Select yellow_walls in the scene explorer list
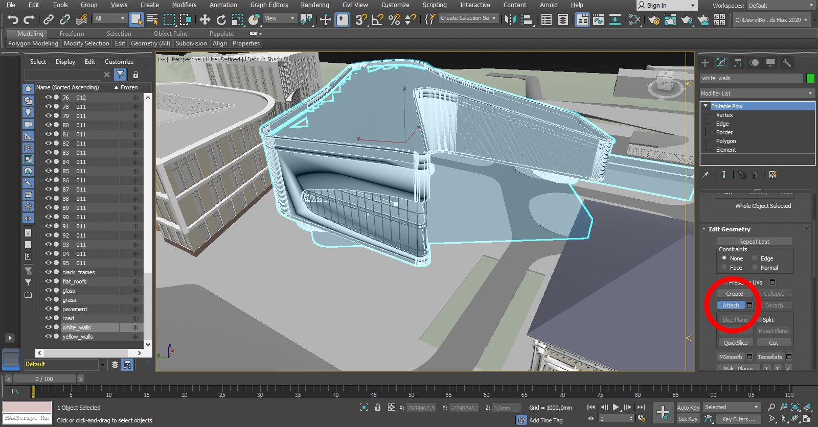 tap(78, 337)
